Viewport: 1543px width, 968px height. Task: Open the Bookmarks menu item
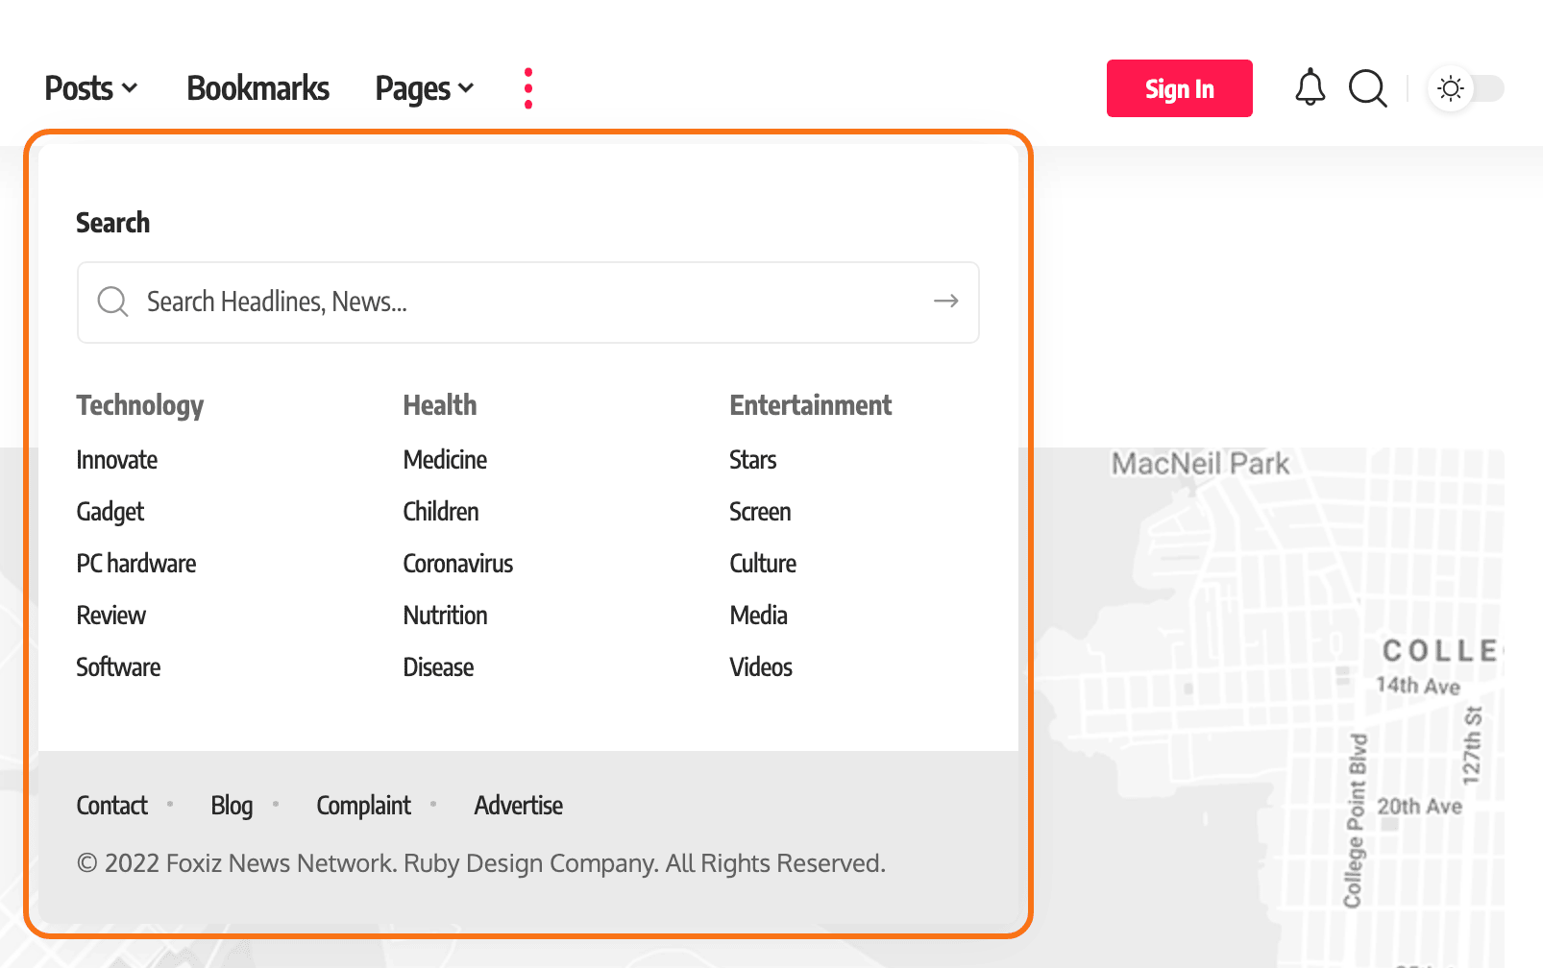[257, 88]
